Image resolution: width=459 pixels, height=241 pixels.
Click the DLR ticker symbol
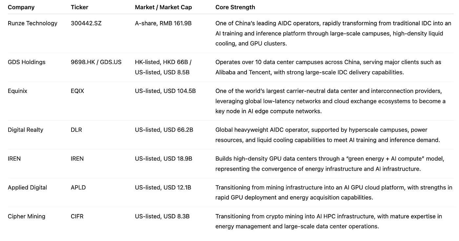coord(76,130)
